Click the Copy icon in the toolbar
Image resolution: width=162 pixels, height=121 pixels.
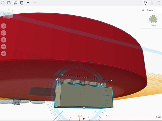point(3,3)
